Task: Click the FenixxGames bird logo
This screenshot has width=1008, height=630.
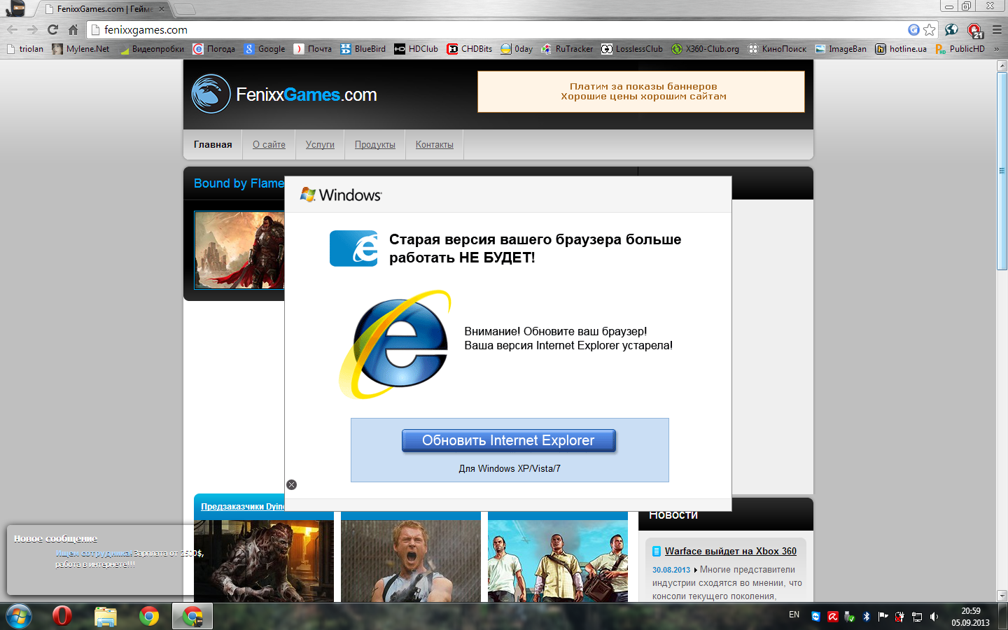Action: (x=211, y=94)
